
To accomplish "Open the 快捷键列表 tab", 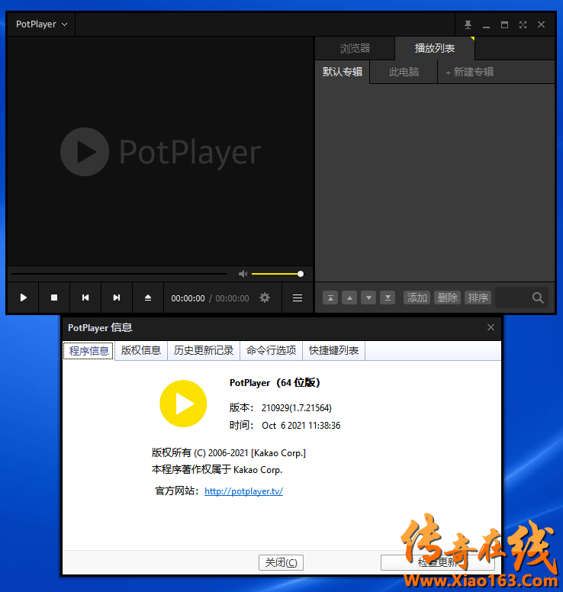I will [x=333, y=350].
